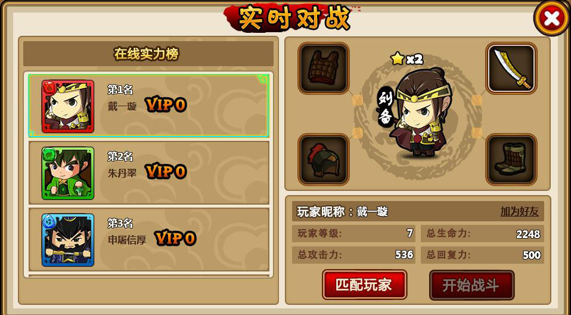
Task: Select rank 3 player 申屠信厚 row
Action: (148, 240)
